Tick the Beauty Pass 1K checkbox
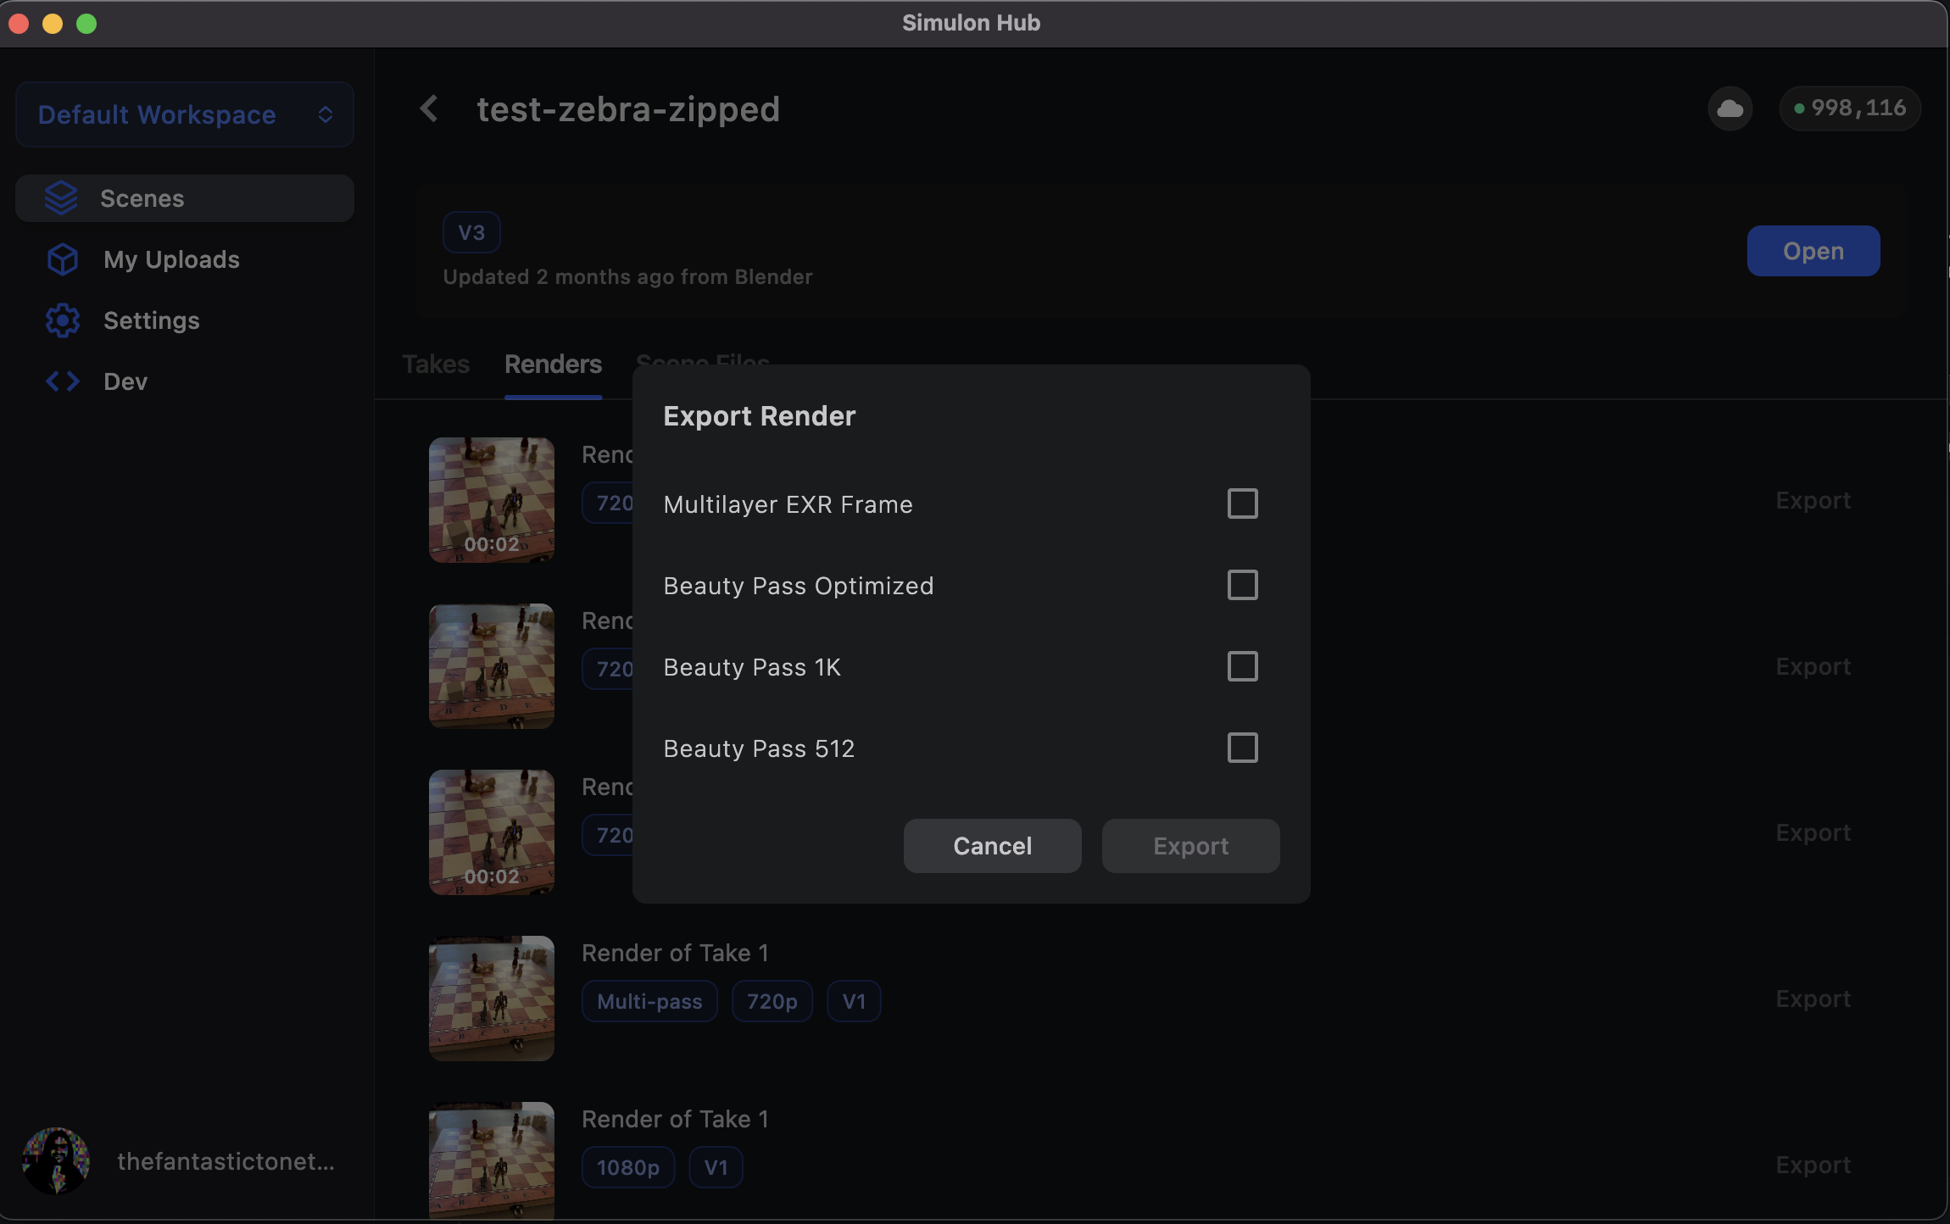The image size is (1950, 1224). click(x=1242, y=666)
